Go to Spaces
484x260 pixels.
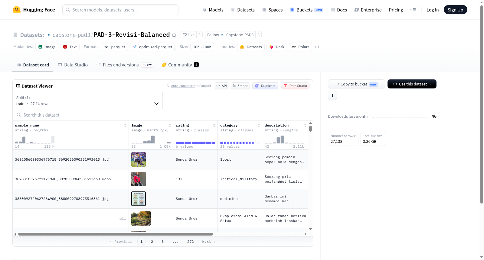click(x=273, y=10)
